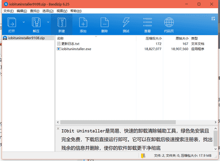The width and height of the screenshot is (220, 161).
Task: Click the 更新日志.txt document icon
Action: pyautogui.click(x=59, y=44)
